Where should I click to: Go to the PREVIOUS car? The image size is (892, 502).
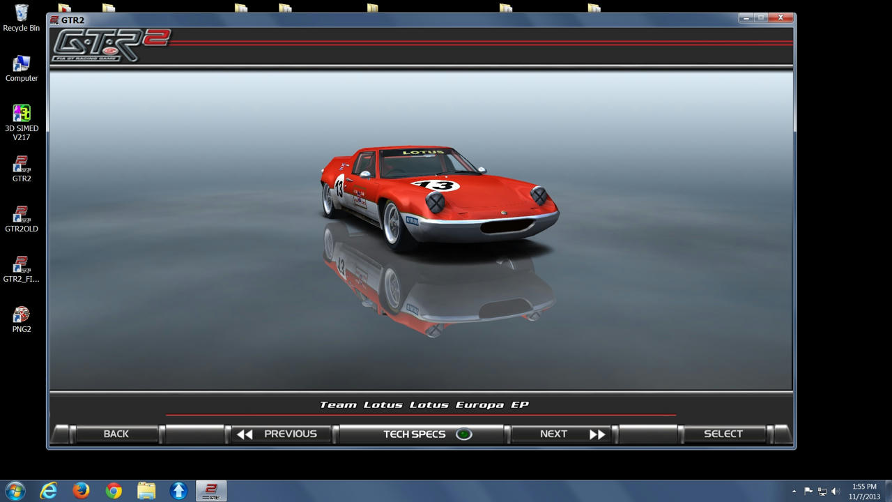click(x=280, y=434)
